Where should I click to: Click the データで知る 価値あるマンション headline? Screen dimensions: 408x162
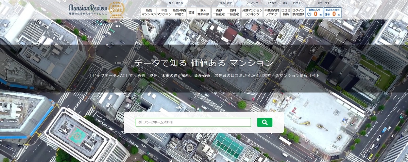(203, 63)
